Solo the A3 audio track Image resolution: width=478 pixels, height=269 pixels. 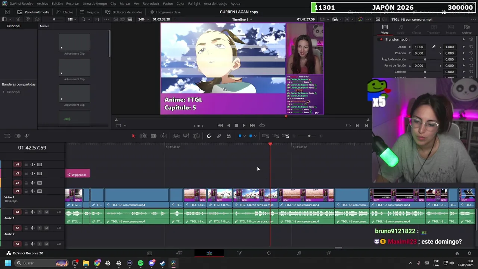[39, 244]
